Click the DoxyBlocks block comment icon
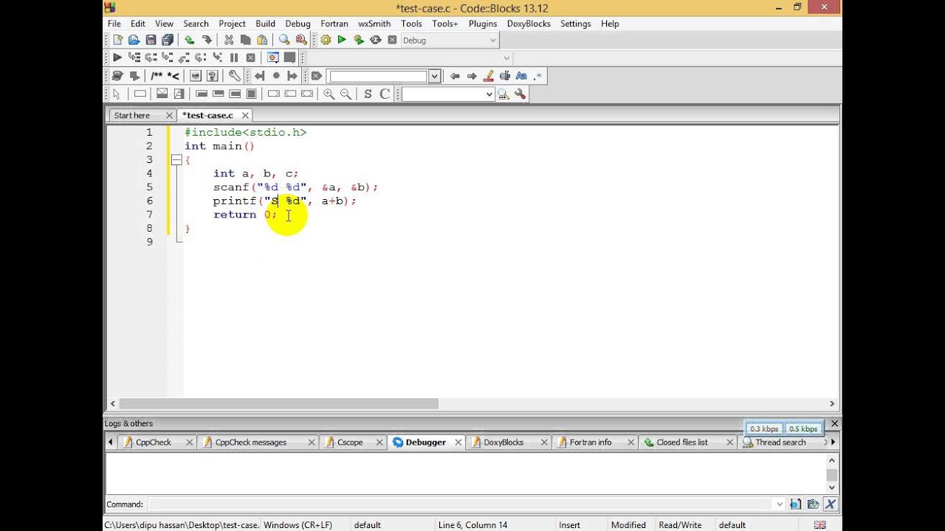The height and width of the screenshot is (531, 945). (157, 75)
